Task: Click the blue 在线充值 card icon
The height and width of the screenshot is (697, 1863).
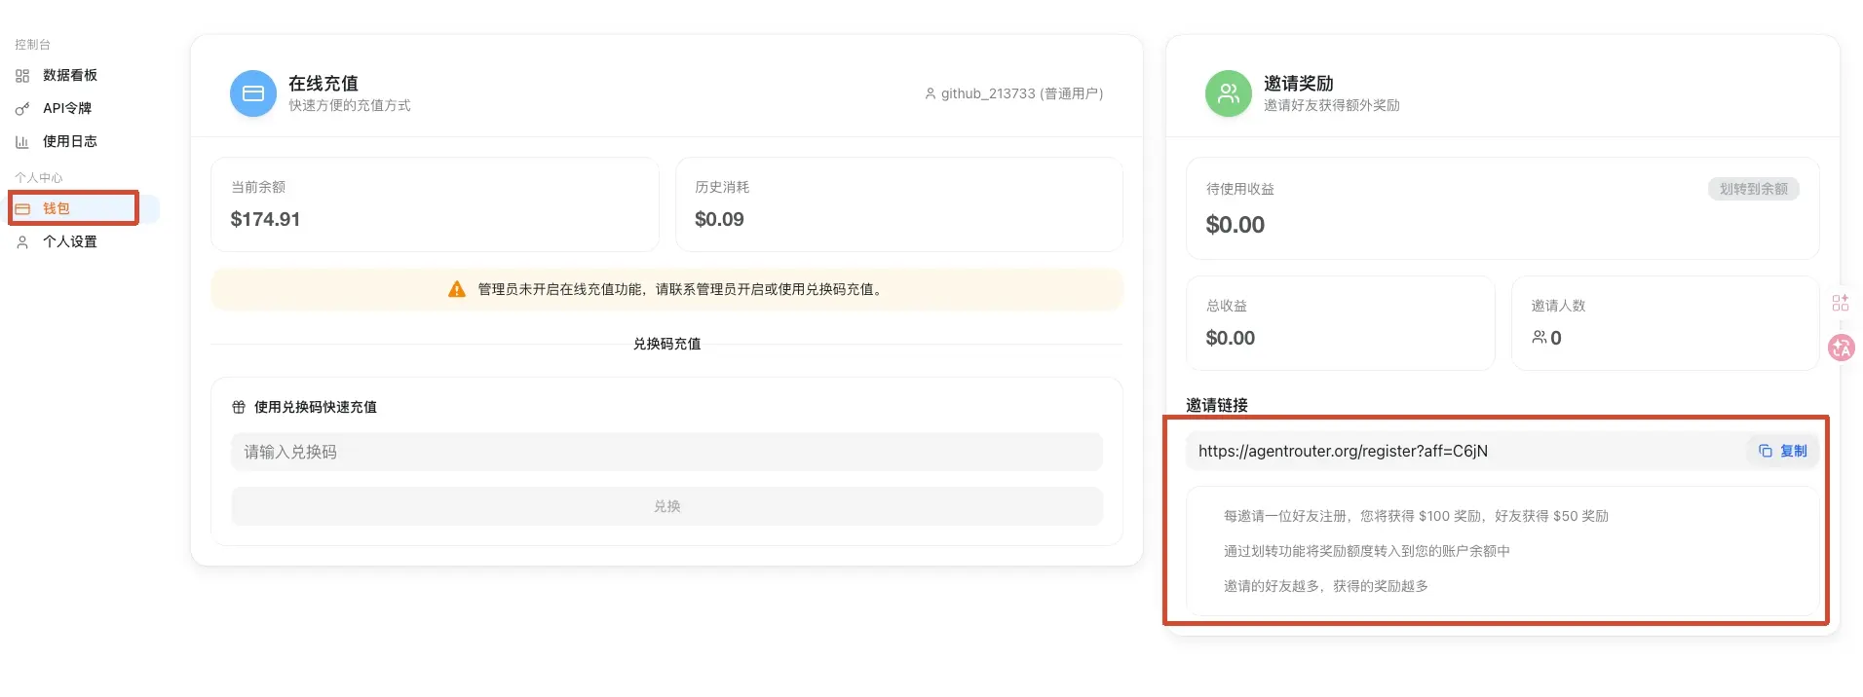Action: (253, 93)
